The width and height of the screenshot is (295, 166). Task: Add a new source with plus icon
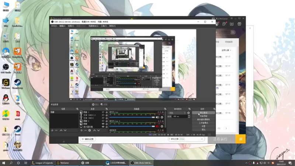tap(81, 130)
